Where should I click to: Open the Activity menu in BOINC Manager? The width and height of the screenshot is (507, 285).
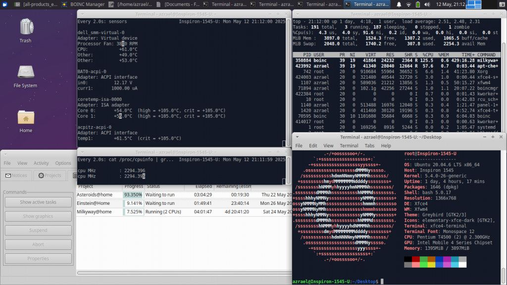pyautogui.click(x=41, y=163)
